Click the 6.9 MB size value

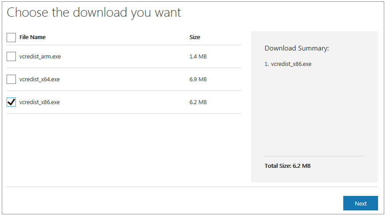click(x=198, y=79)
